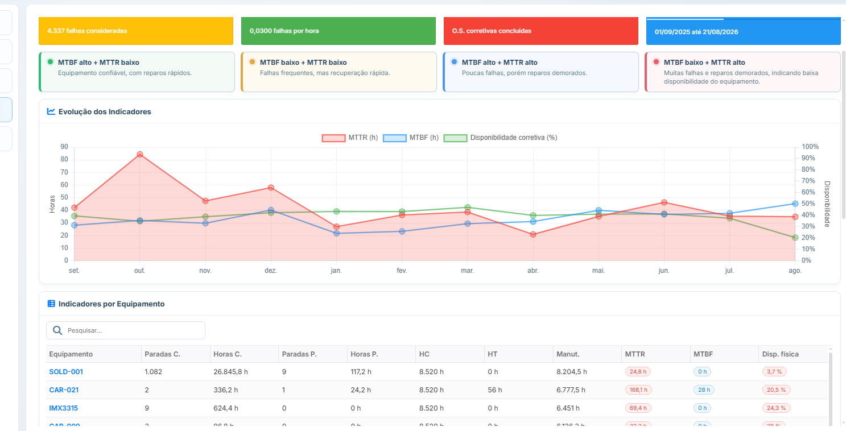846x431 pixels.
Task: Sort by the Paradas C. column header
Action: 176,354
